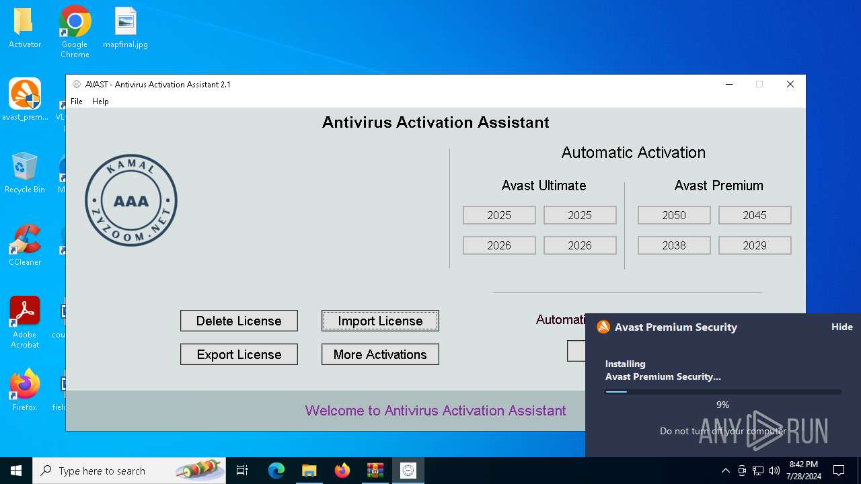Open WinRAR from taskbar

pos(375,471)
